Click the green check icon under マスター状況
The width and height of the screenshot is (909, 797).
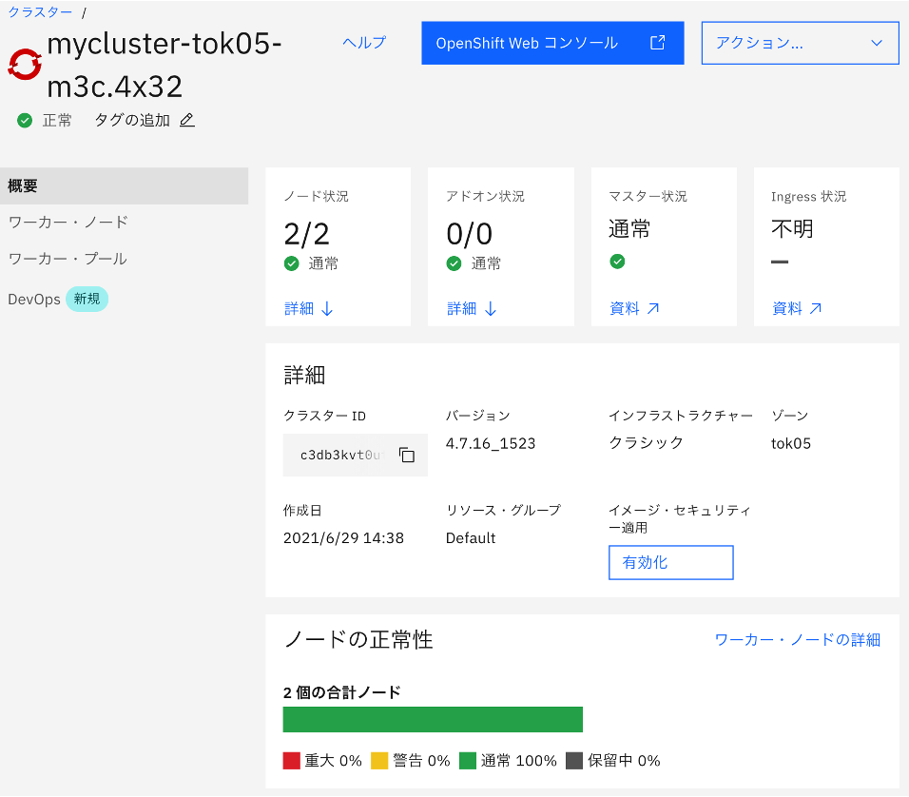(x=617, y=262)
